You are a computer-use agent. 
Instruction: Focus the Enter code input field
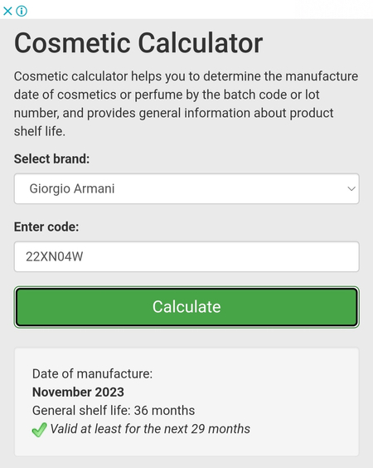[x=186, y=256]
